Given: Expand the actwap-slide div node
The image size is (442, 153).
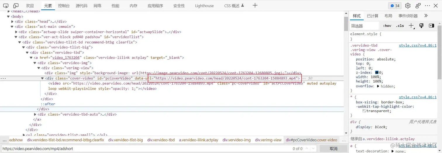Looking at the screenshot, I should coord(16,32).
